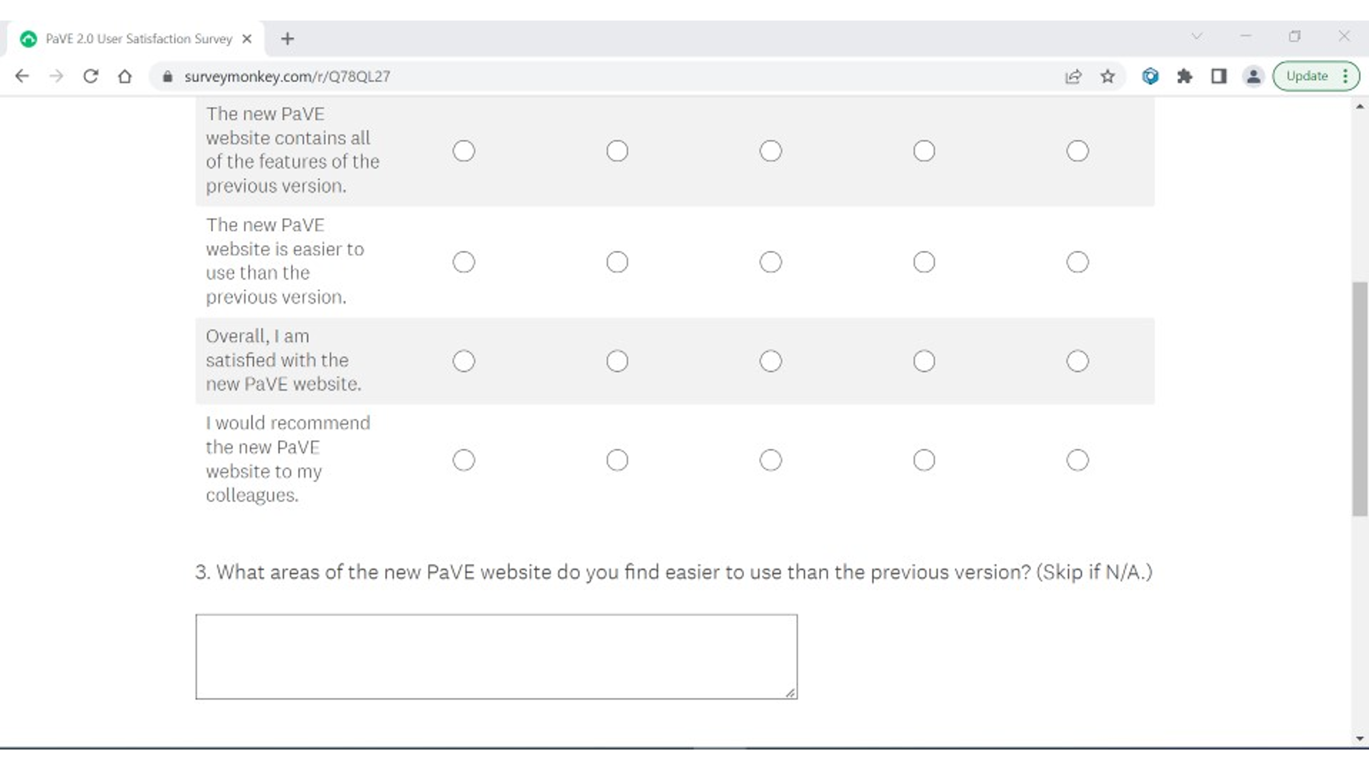
Task: Reload the survey page
Action: click(x=91, y=76)
